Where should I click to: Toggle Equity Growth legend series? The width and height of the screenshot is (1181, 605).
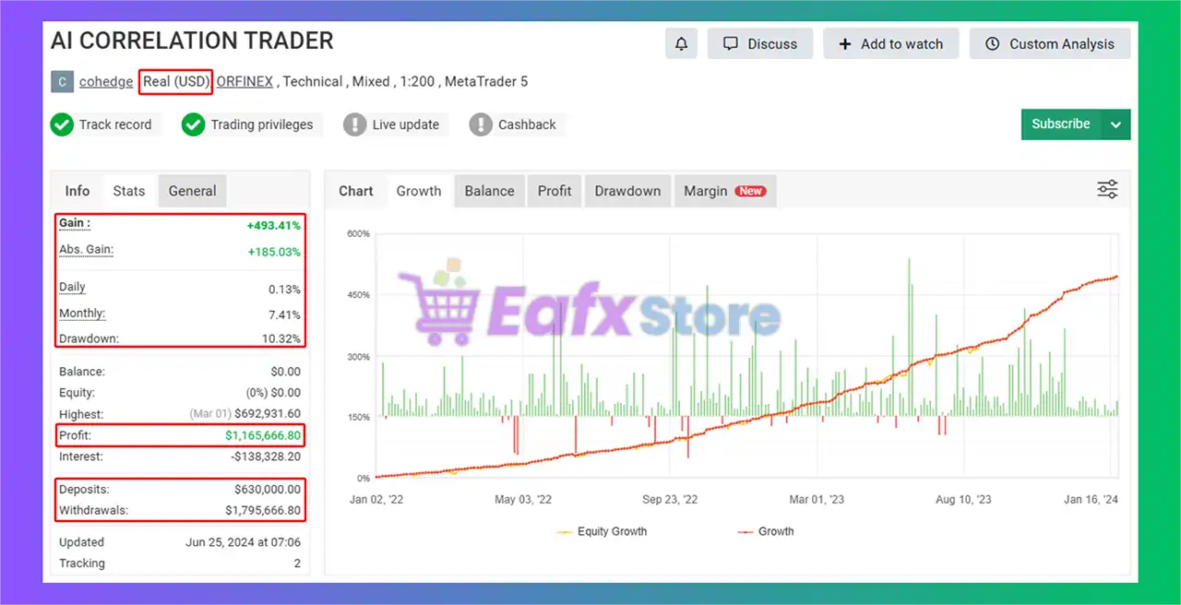[x=602, y=531]
